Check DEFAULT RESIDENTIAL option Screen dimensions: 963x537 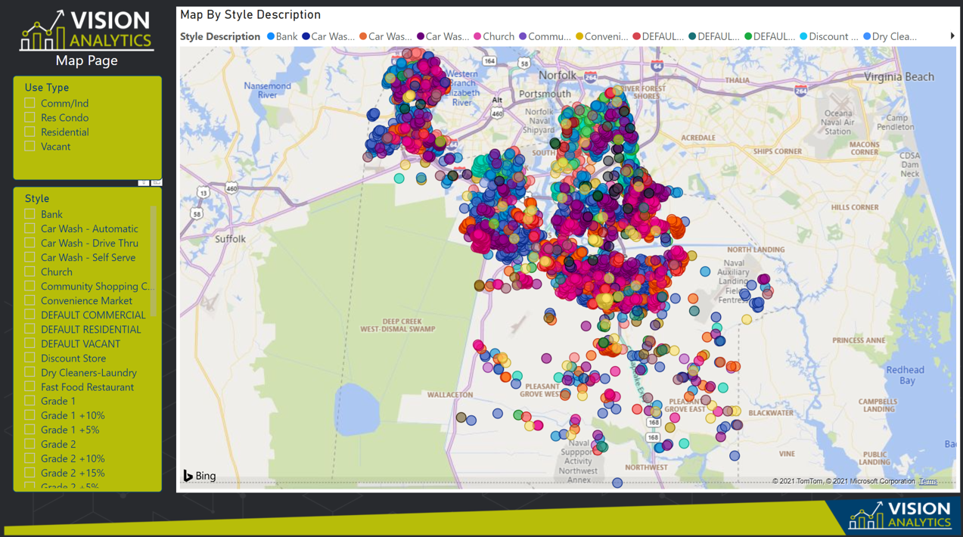[30, 329]
